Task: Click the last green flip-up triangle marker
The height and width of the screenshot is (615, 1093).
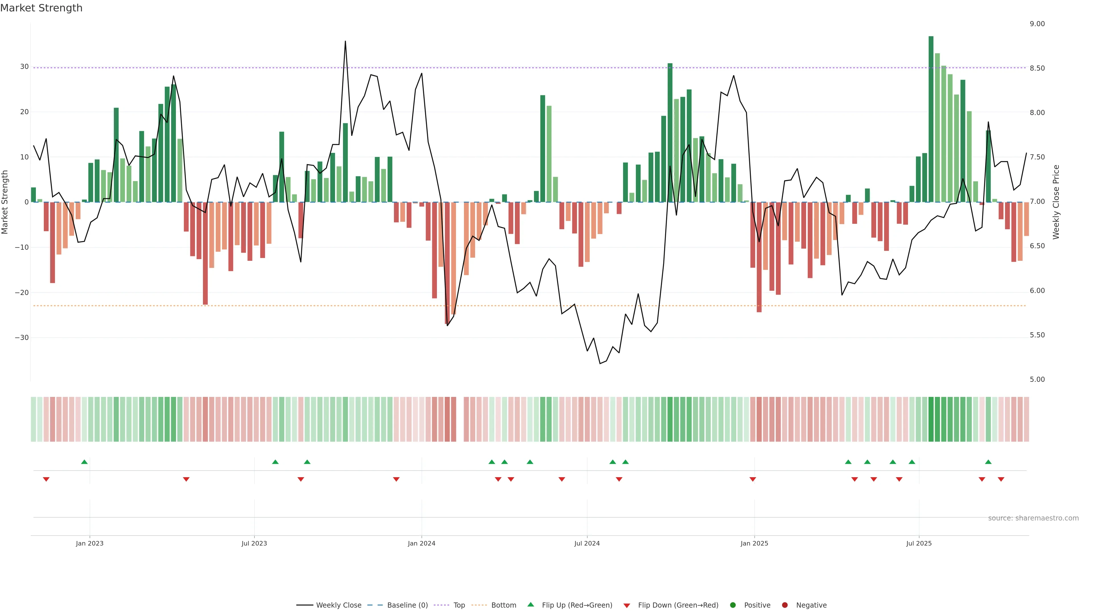Action: click(988, 462)
